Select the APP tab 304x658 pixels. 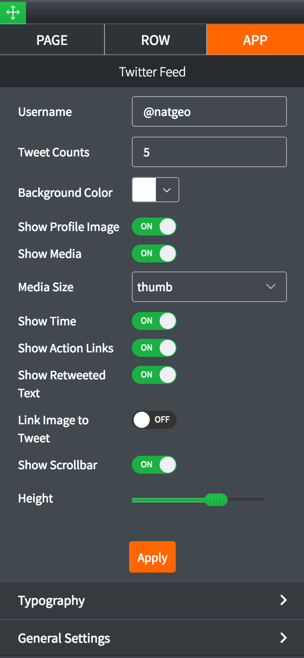pyautogui.click(x=255, y=40)
